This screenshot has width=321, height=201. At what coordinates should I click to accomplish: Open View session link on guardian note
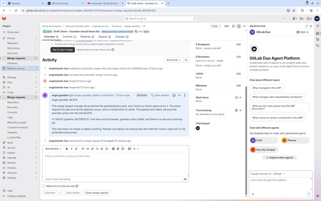(x=160, y=95)
